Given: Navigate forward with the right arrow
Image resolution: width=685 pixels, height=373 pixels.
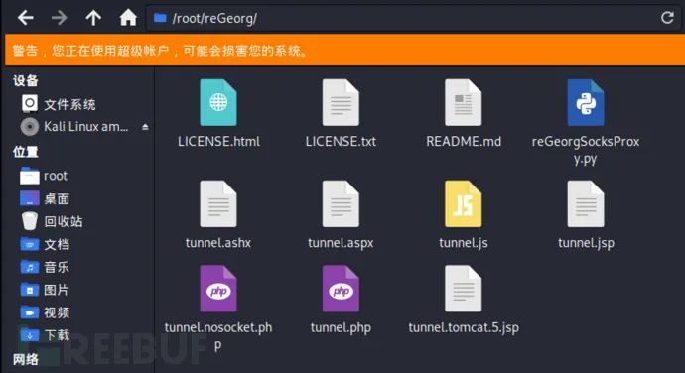Looking at the screenshot, I should point(60,18).
